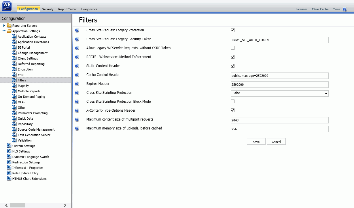Screen dimensions: 354x208
Task: Select the Filters tree item
Action: point(22,80)
